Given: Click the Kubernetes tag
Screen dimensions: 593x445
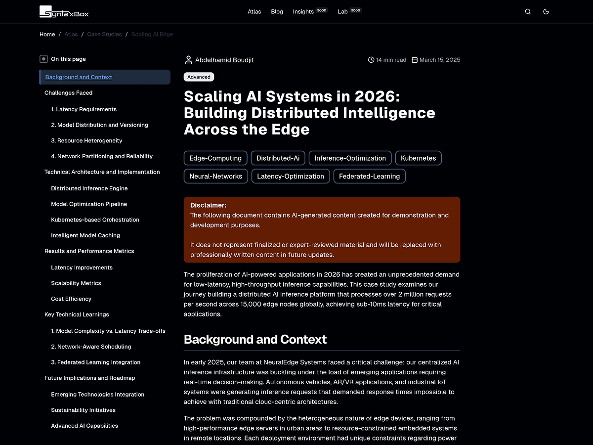Looking at the screenshot, I should tap(418, 158).
